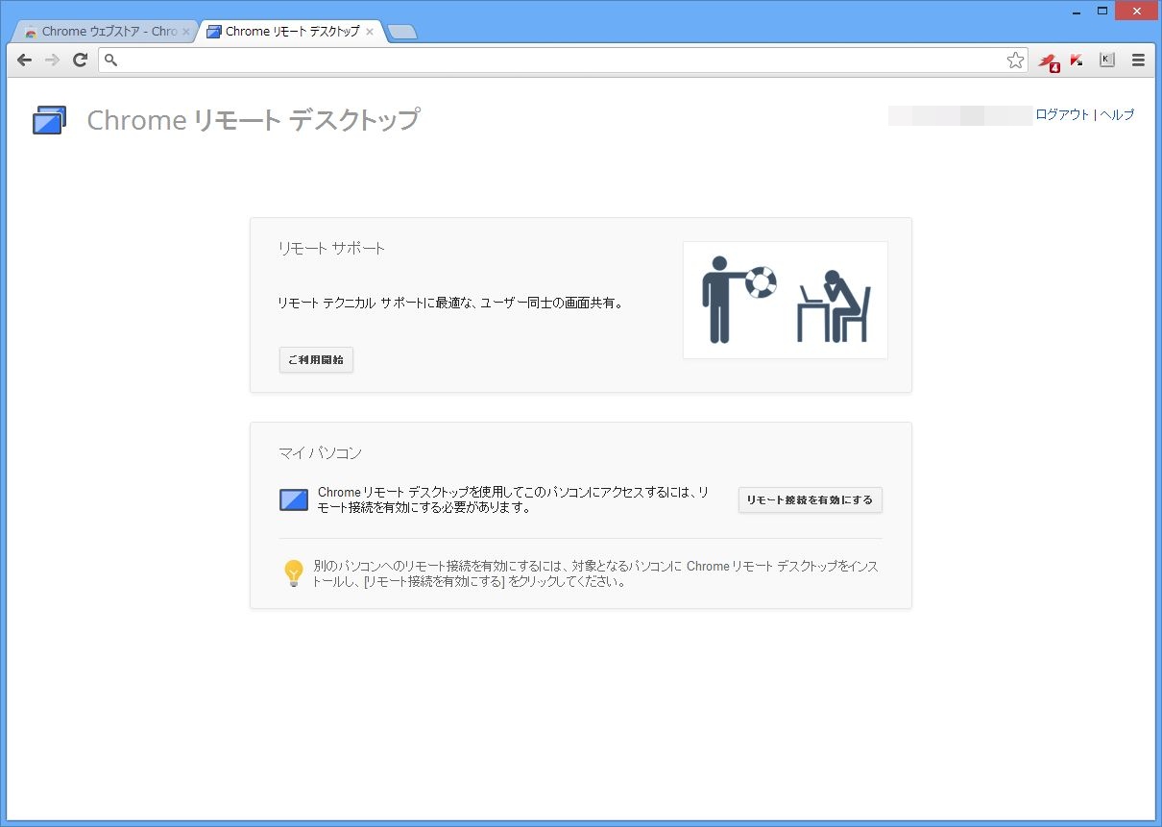Screen dimensions: 1162x827
Task: Click the Kaspersky red K extension icon
Action: (x=1077, y=60)
